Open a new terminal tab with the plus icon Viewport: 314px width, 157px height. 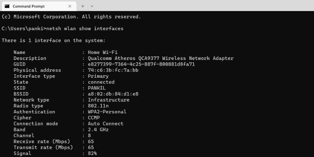point(82,6)
